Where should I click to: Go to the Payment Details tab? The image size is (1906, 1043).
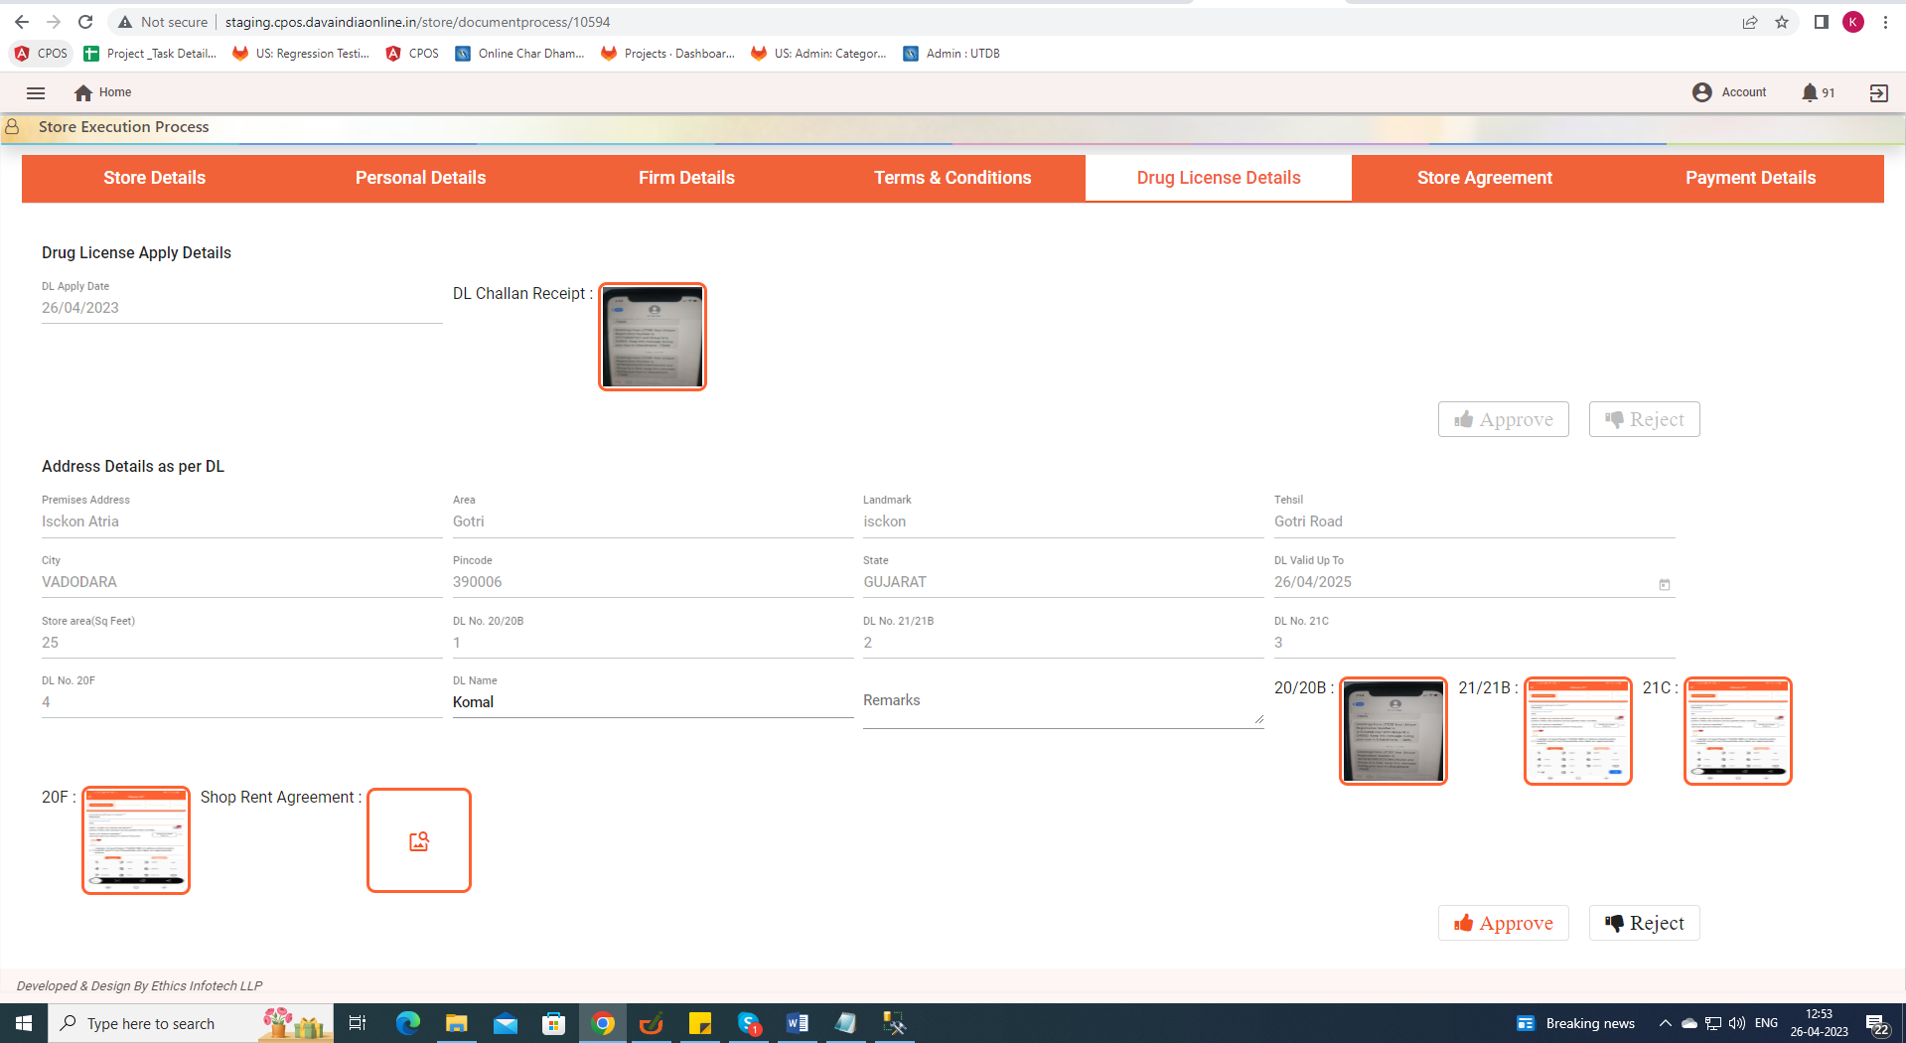coord(1750,178)
